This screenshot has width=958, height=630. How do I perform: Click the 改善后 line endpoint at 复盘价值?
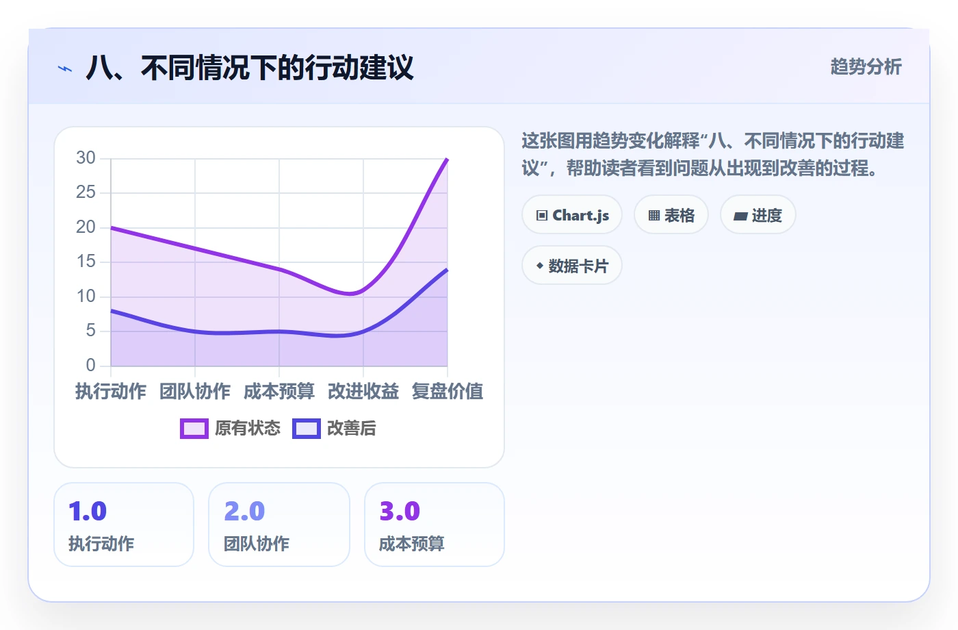(x=448, y=269)
